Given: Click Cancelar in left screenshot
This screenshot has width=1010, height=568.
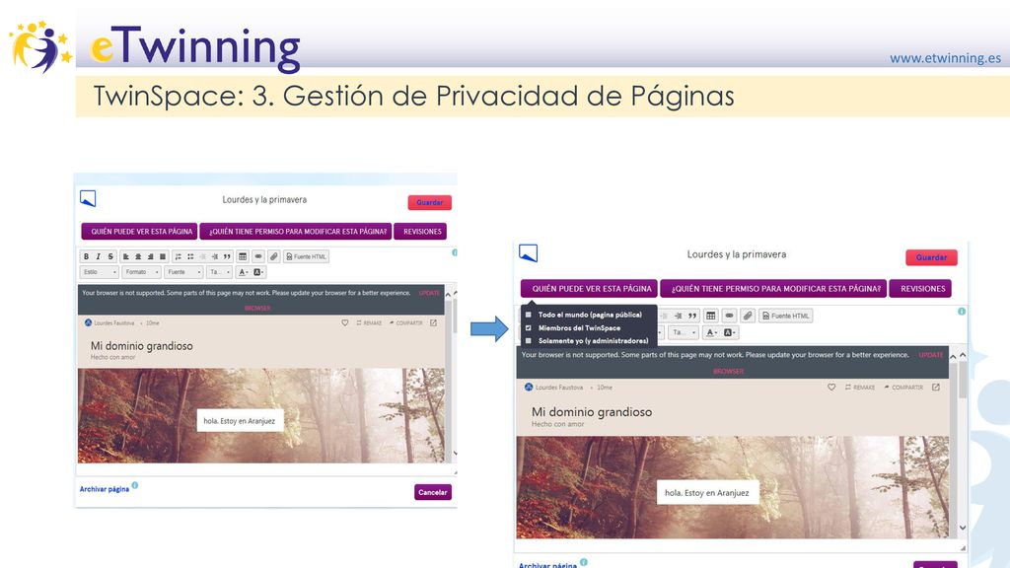Looking at the screenshot, I should [433, 492].
